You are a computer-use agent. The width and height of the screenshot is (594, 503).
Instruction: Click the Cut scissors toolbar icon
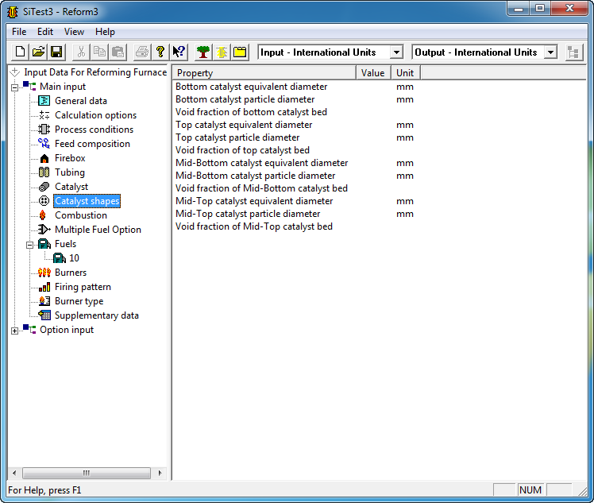pos(81,52)
